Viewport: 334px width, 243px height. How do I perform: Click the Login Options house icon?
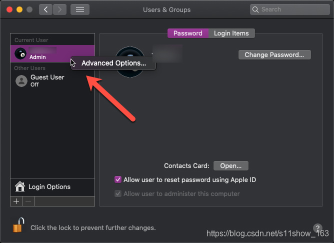20,186
